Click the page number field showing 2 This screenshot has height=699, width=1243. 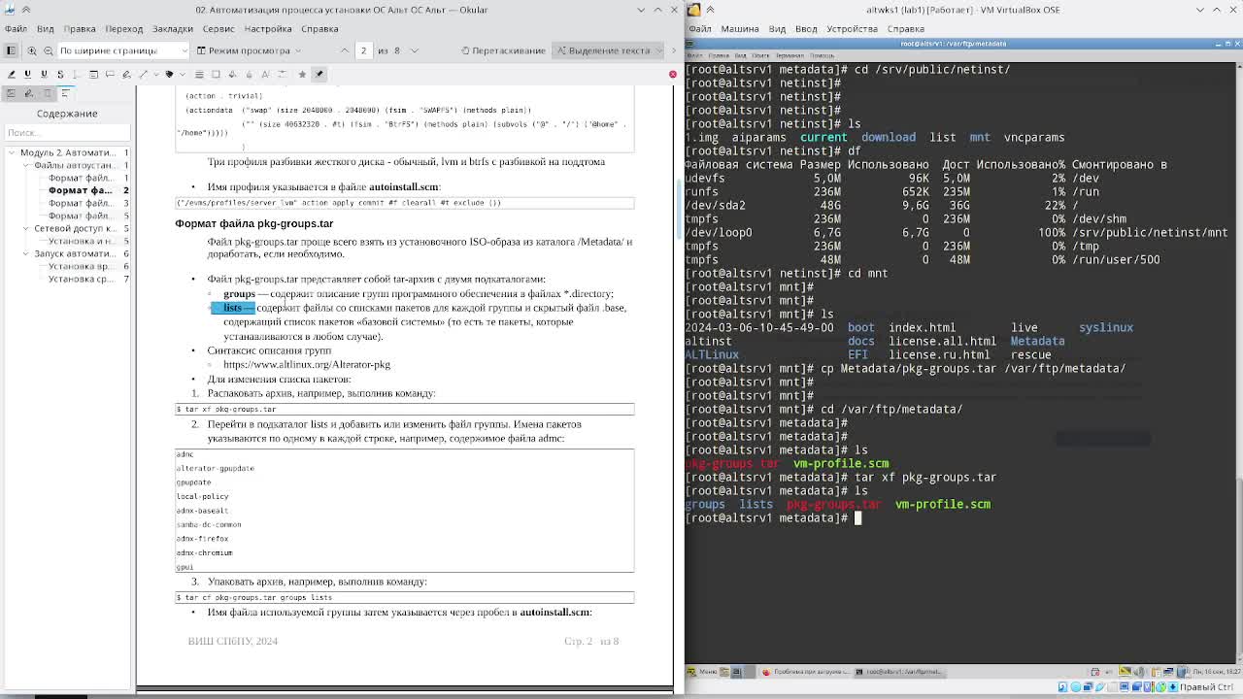point(364,50)
